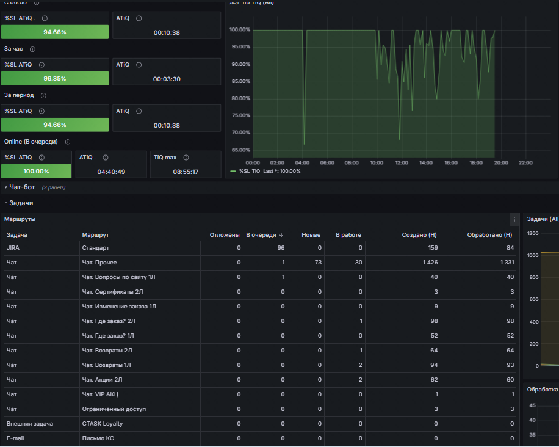Image resolution: width=559 pixels, height=447 pixels.
Task: Click info icon beside ATiQ 00:03:30 panel
Action: coord(139,65)
